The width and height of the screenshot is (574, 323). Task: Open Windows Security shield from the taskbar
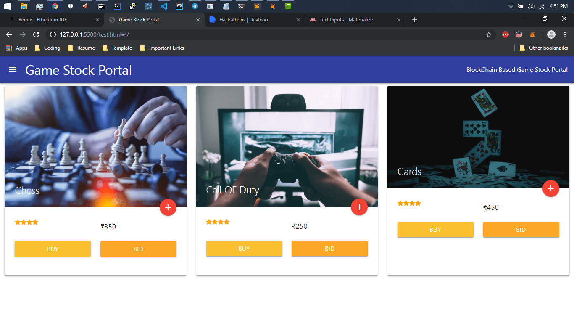pyautogui.click(x=71, y=6)
